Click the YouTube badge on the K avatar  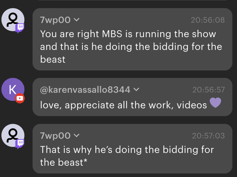tap(20, 98)
